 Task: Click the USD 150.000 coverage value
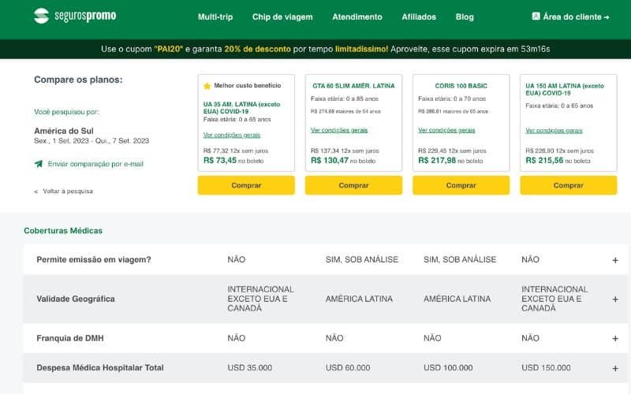coord(546,367)
